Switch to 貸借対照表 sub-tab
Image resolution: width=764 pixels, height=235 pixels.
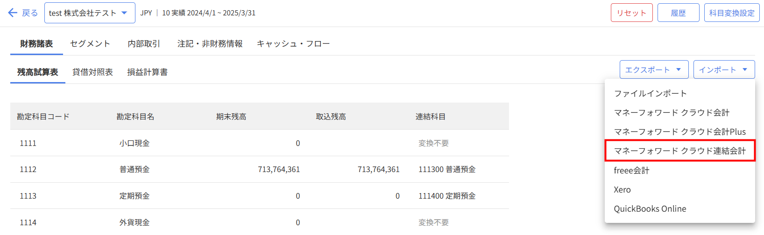coord(92,72)
